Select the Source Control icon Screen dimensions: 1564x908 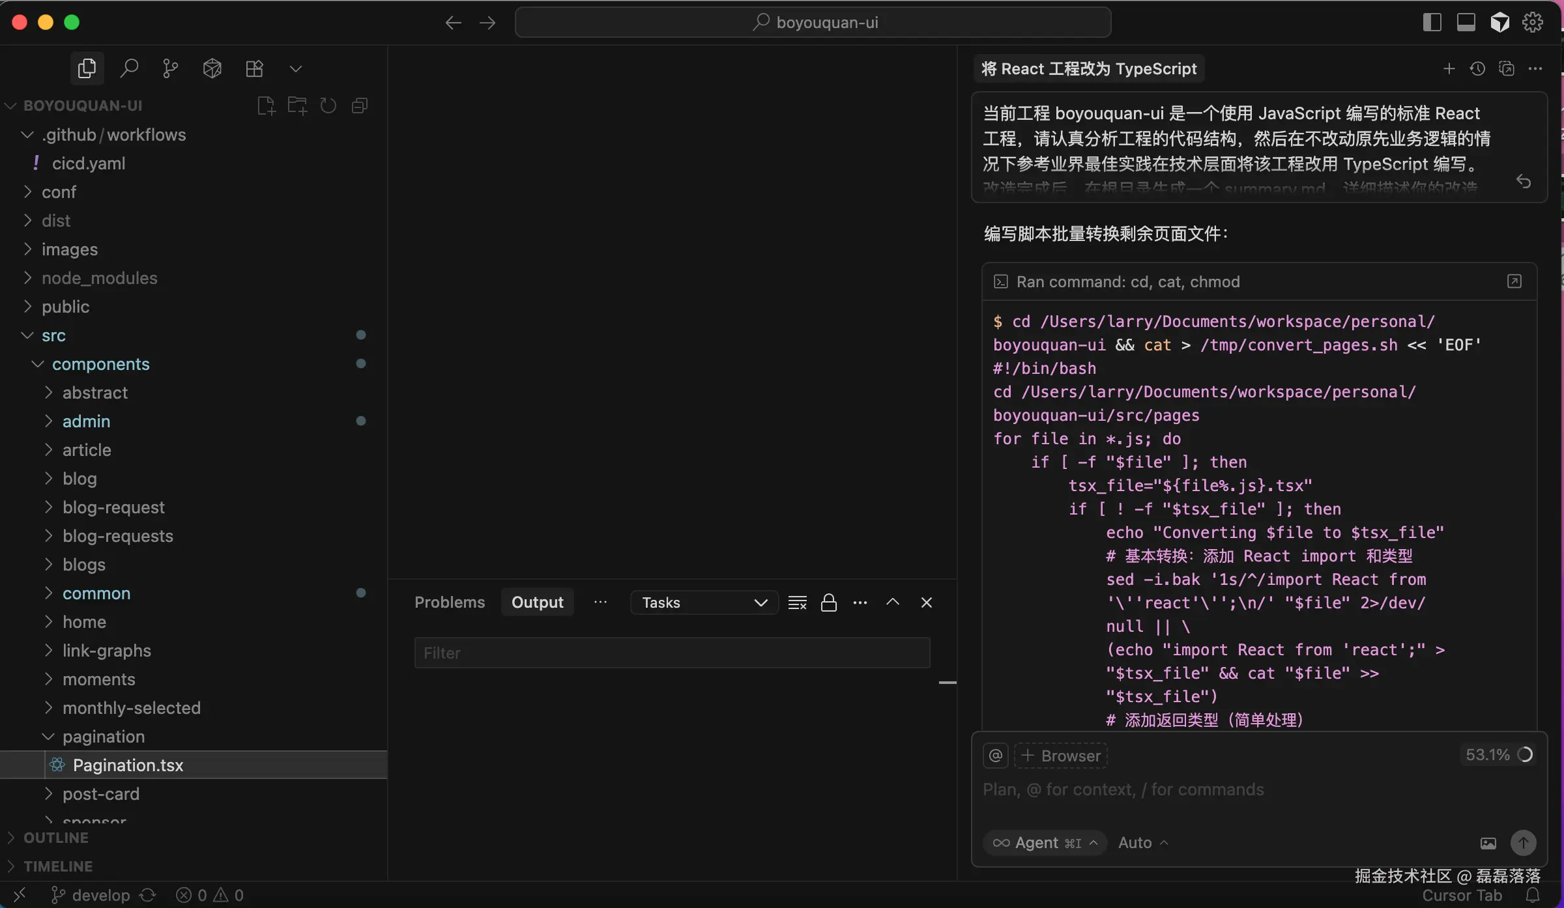[x=170, y=68]
